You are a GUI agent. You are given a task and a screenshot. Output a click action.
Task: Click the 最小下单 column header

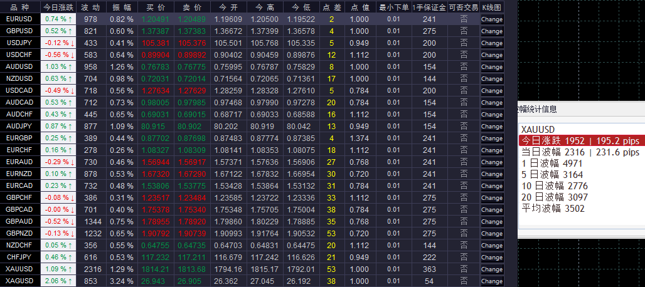click(393, 7)
